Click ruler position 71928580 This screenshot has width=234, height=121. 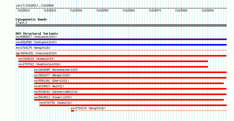click(181, 10)
